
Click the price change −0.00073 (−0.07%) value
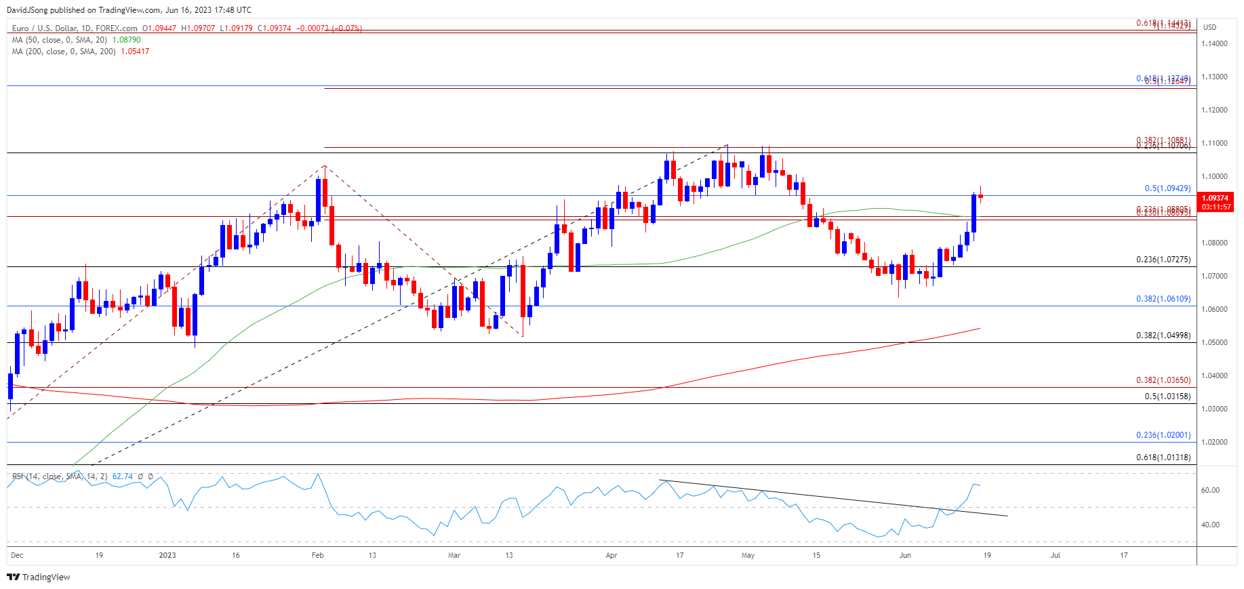coord(329,28)
